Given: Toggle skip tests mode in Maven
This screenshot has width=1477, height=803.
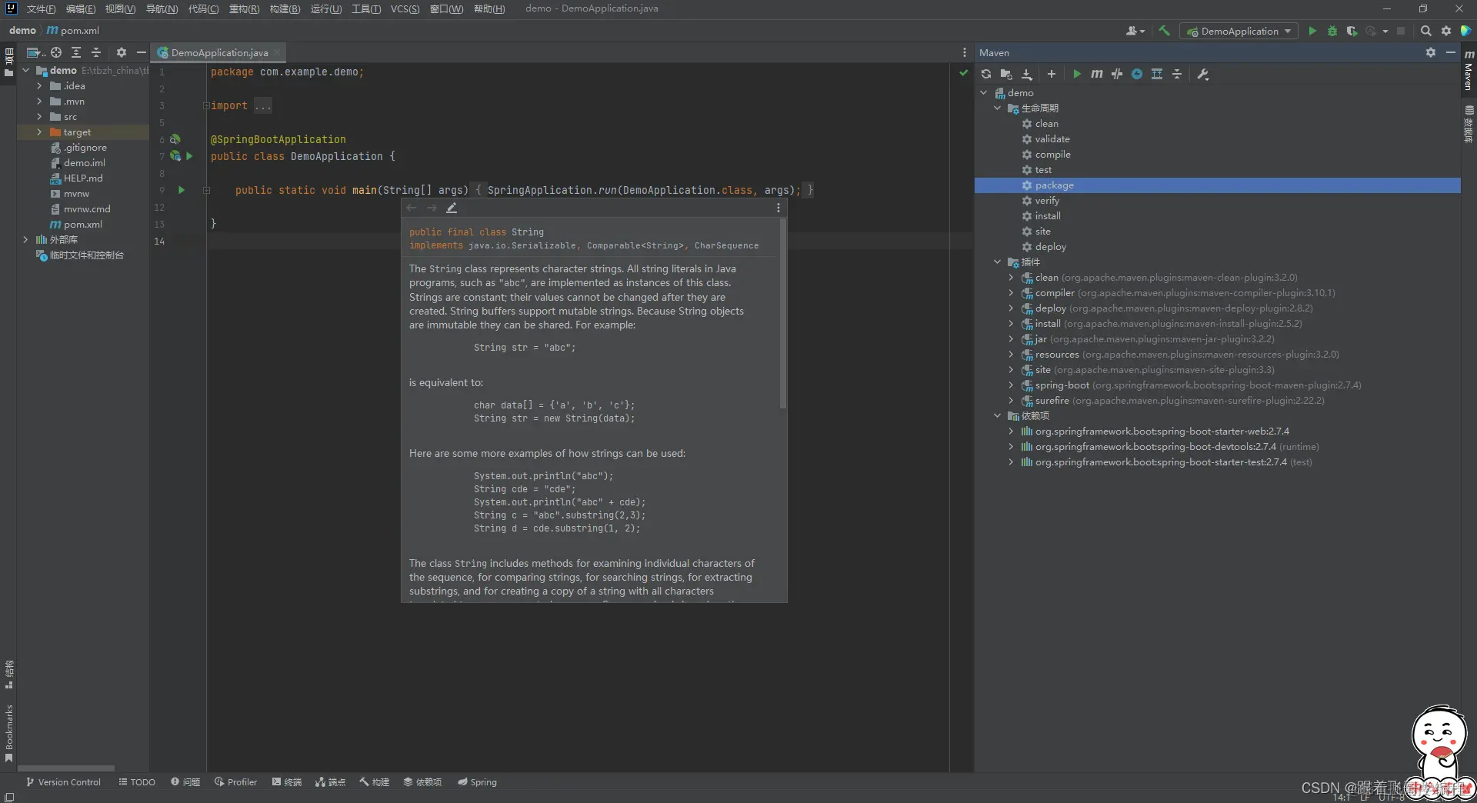Looking at the screenshot, I should point(1137,75).
